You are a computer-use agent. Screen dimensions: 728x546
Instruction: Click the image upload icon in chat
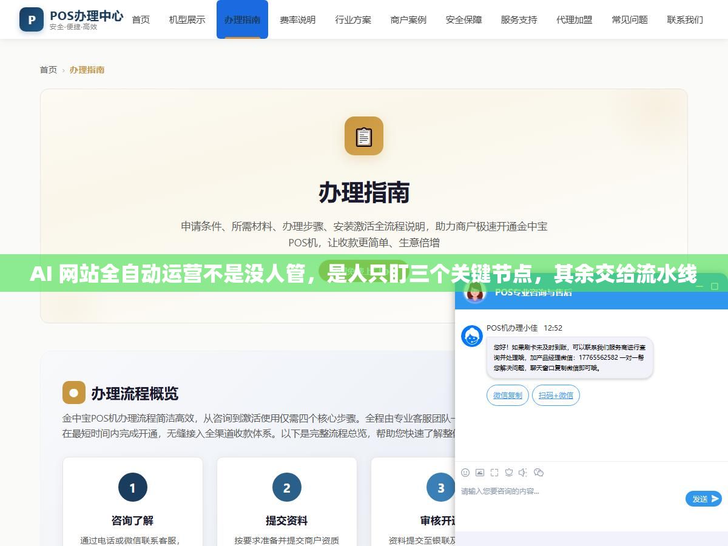(480, 472)
